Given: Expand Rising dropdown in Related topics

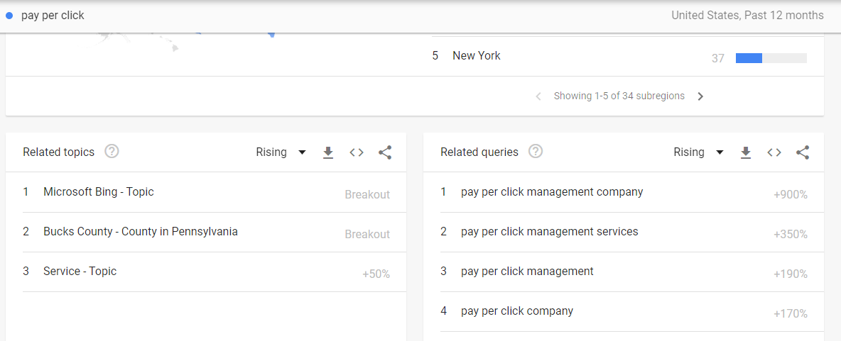Looking at the screenshot, I should tap(281, 152).
